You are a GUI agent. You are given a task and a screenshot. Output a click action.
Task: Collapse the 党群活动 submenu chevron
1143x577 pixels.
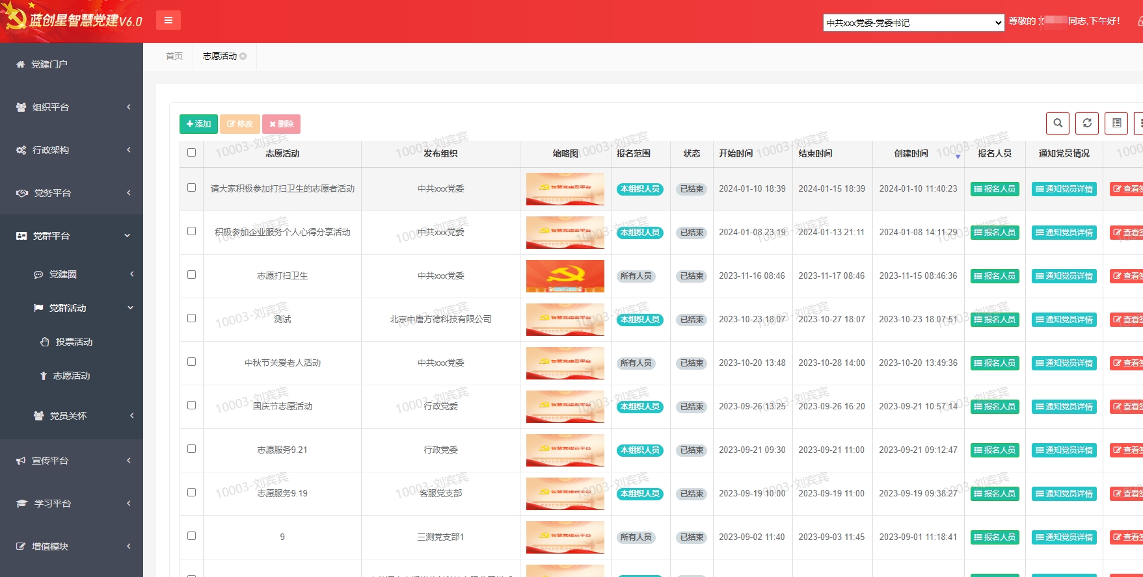(131, 308)
